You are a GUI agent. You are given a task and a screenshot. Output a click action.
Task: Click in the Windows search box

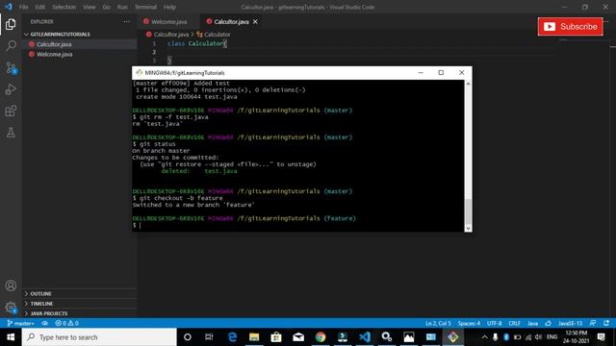pos(99,337)
